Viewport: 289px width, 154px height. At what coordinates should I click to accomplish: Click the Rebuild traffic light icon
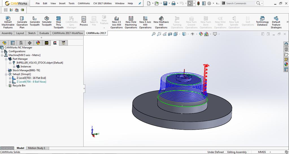coord(199,3)
